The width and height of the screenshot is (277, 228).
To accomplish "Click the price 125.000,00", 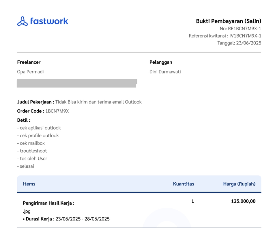I will [243, 201].
